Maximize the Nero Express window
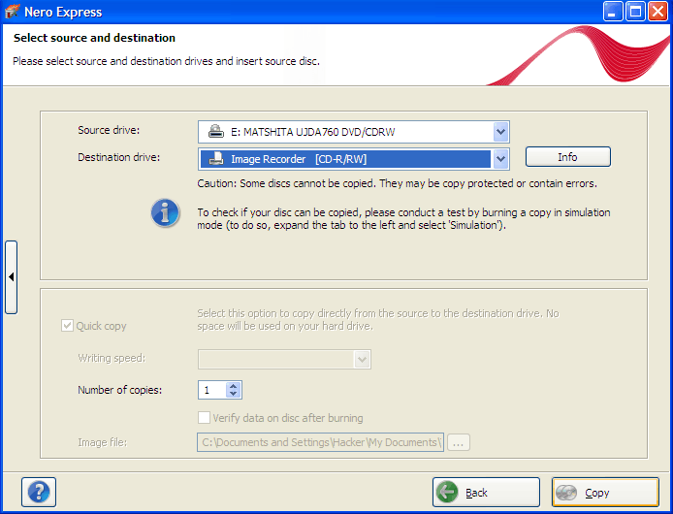Viewport: 673px width, 514px height. pyautogui.click(x=635, y=12)
